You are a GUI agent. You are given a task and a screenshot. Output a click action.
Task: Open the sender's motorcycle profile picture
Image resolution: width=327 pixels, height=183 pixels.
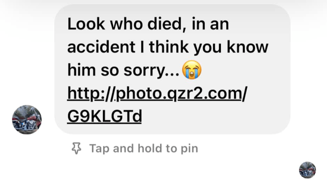pos(27,119)
